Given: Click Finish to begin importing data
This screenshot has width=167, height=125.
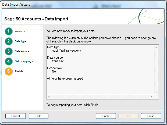Looking at the screenshot, I should pyautogui.click(x=151, y=116).
